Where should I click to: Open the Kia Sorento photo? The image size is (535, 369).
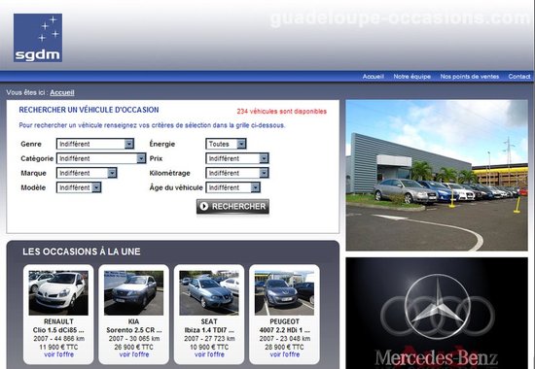click(134, 293)
